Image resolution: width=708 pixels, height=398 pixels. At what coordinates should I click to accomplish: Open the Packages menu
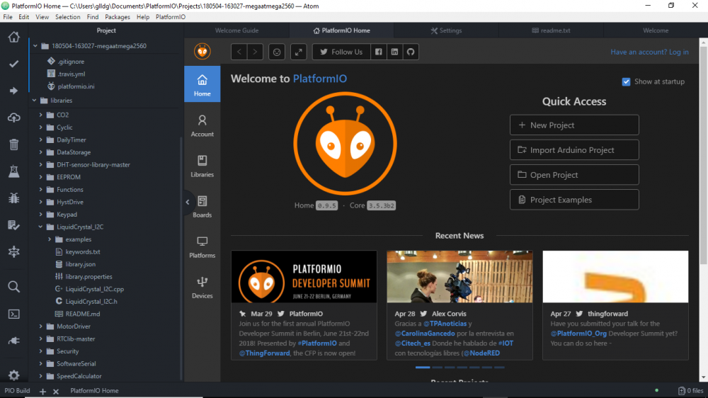tap(118, 17)
